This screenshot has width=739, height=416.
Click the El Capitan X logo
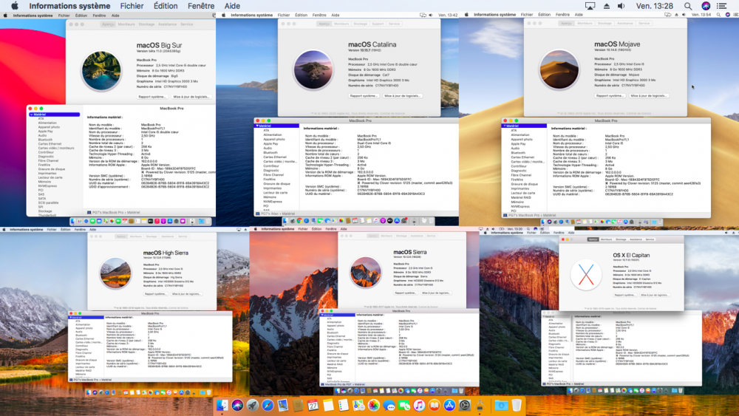(x=585, y=275)
